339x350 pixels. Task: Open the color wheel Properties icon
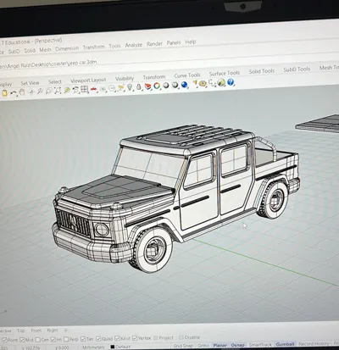tap(157, 86)
